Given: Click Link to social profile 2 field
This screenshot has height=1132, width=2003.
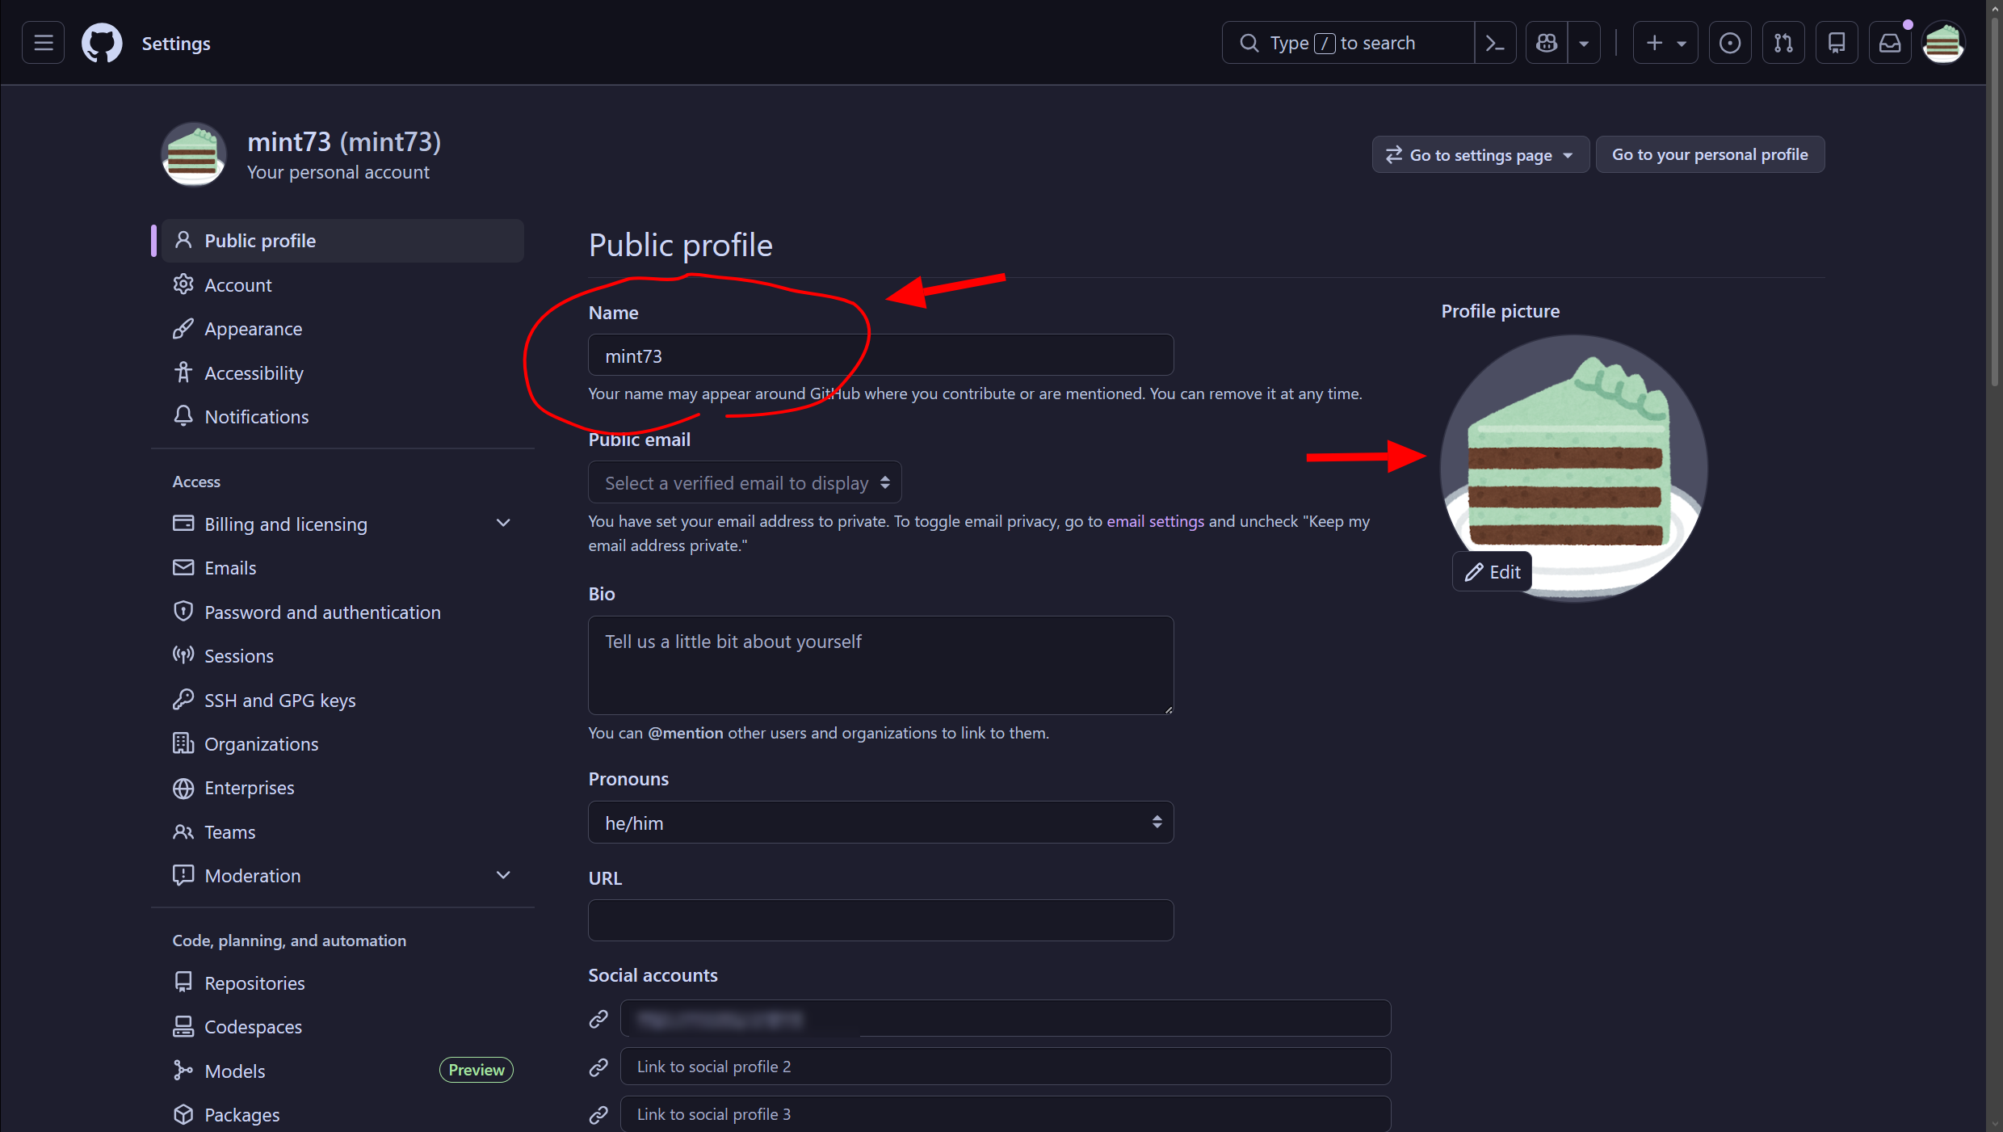Looking at the screenshot, I should click(1006, 1067).
